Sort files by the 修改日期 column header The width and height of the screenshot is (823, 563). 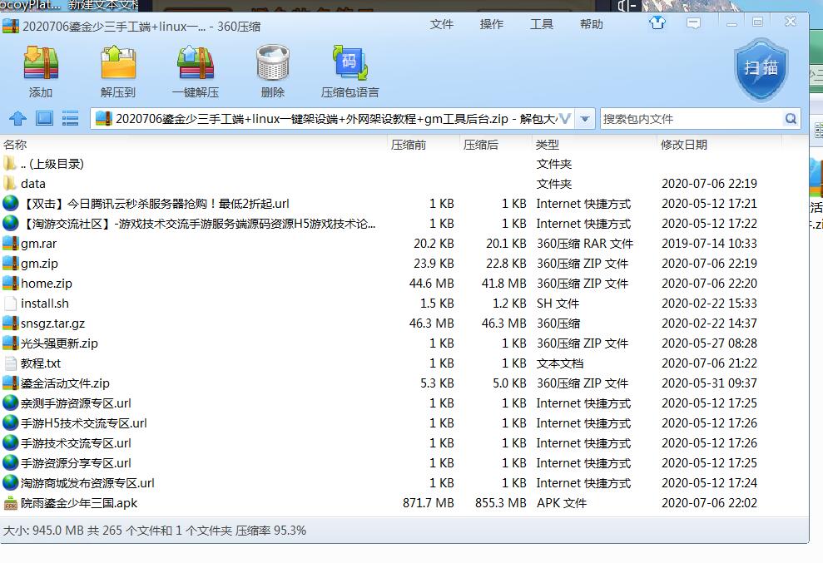pos(684,145)
